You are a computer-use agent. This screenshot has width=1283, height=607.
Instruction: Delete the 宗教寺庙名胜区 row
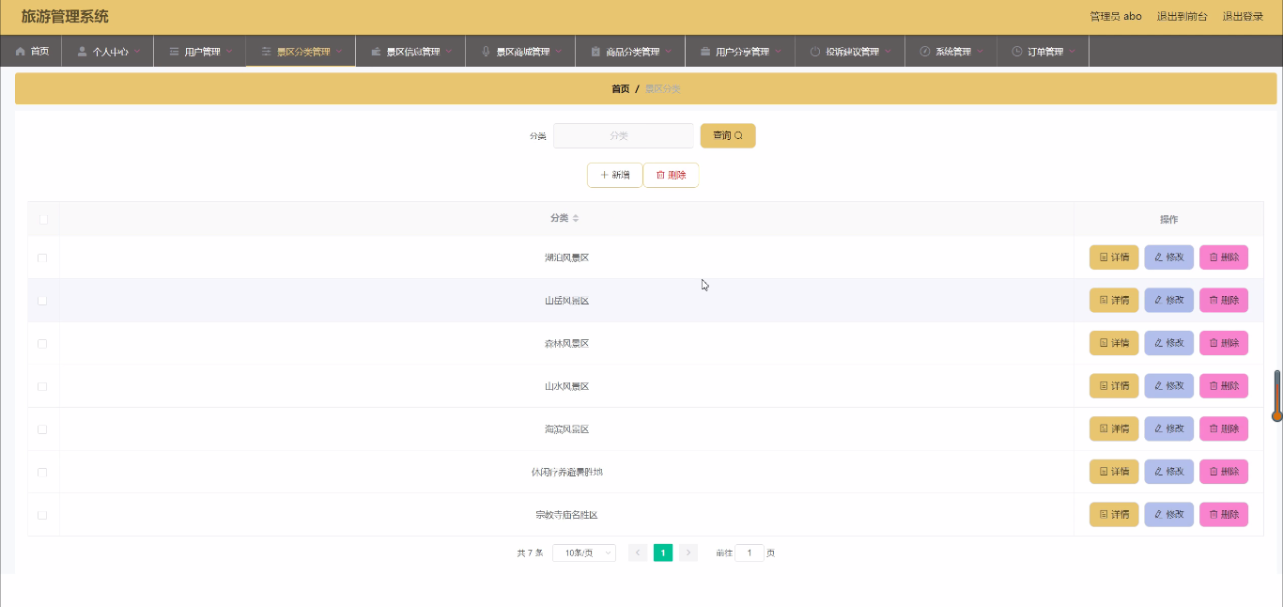(1224, 515)
